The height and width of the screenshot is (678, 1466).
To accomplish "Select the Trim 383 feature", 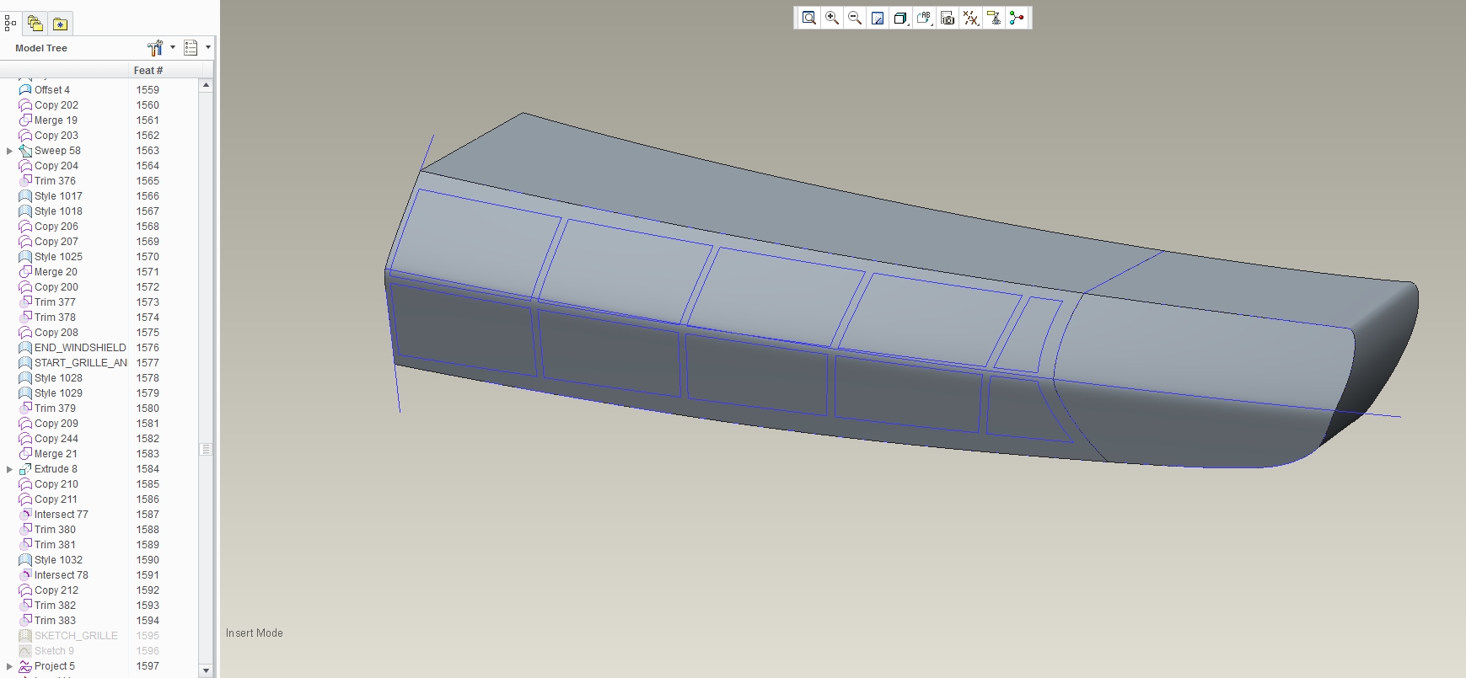I will click(55, 621).
